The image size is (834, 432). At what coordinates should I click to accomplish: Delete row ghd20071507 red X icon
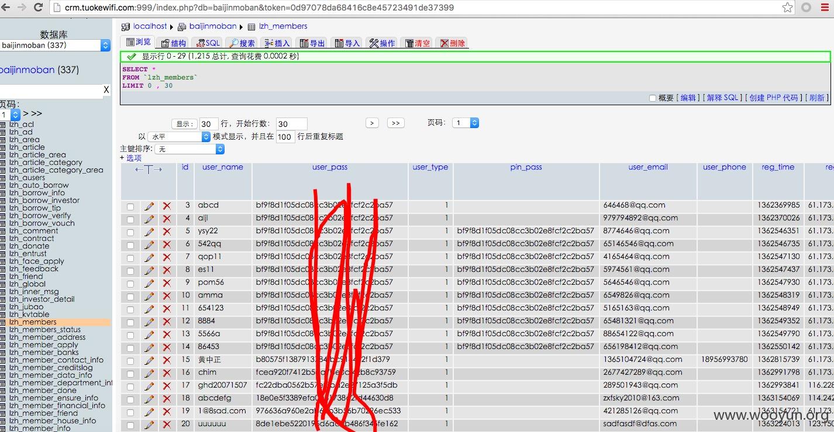click(x=167, y=386)
